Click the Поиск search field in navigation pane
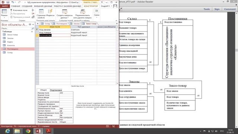This screenshot has width=238, height=134. (16, 28)
